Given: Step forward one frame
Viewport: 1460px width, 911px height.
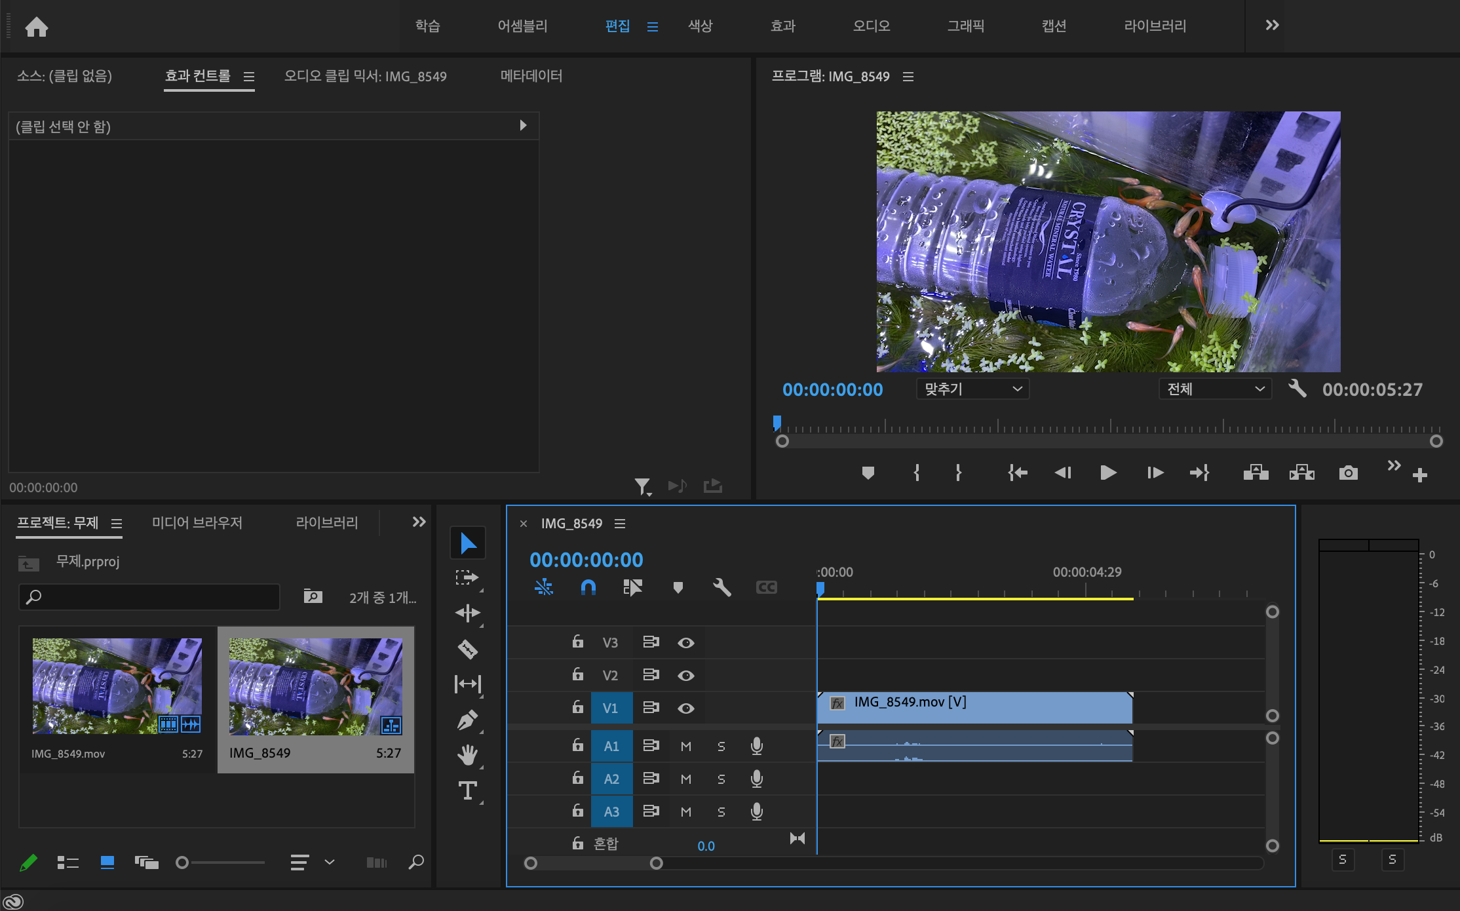Looking at the screenshot, I should [x=1155, y=473].
